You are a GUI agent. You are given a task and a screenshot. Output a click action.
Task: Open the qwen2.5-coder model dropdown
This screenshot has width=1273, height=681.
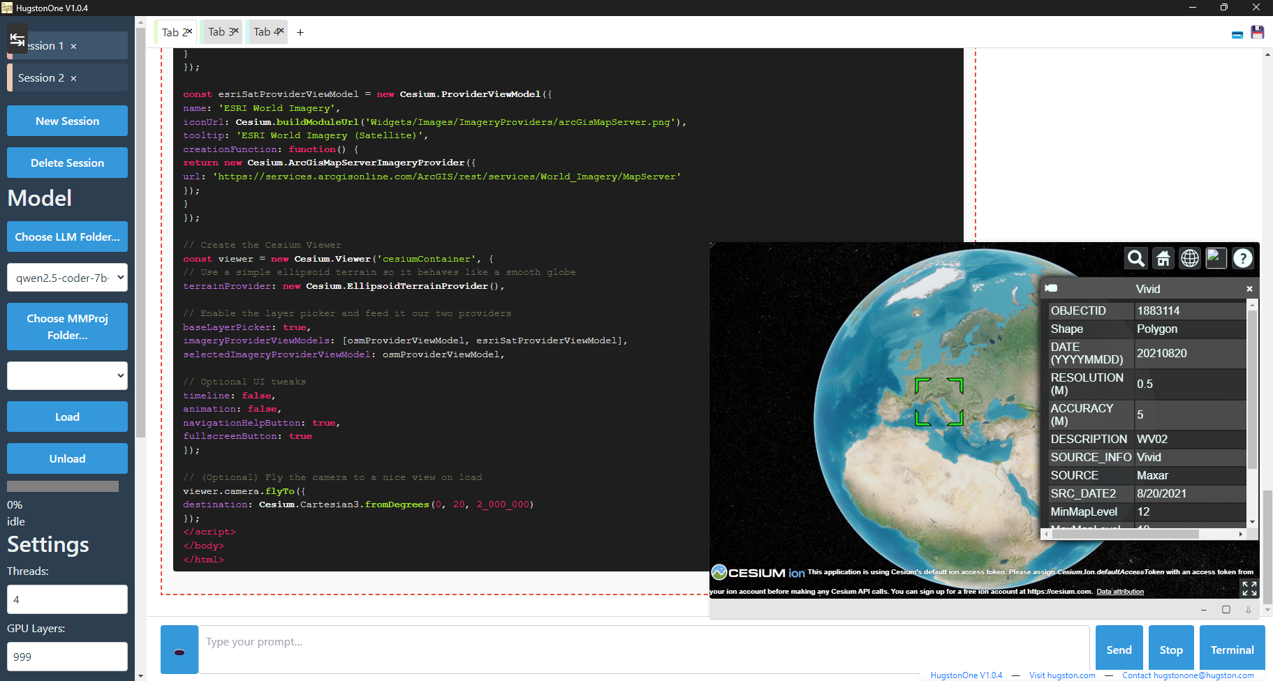67,278
